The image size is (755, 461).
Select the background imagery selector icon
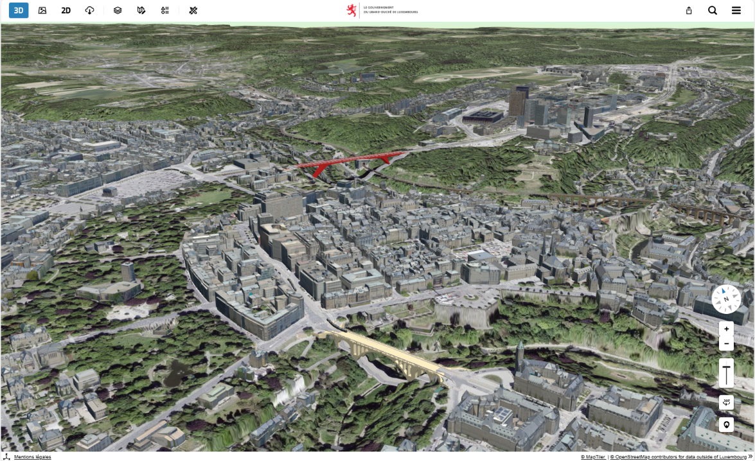click(x=41, y=10)
